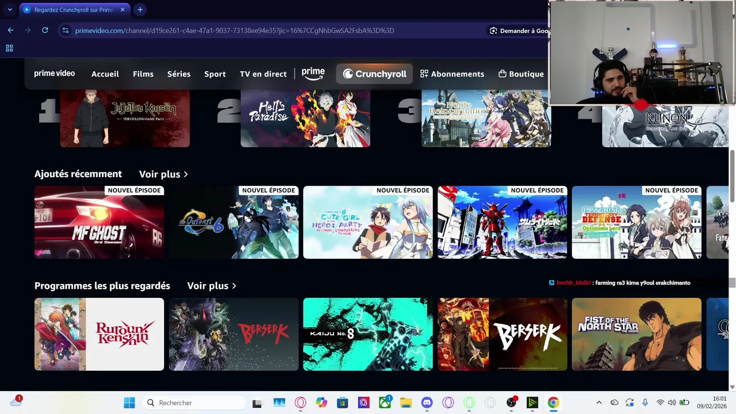
Task: Open the tab search dropdown arrow
Action: coord(10,10)
